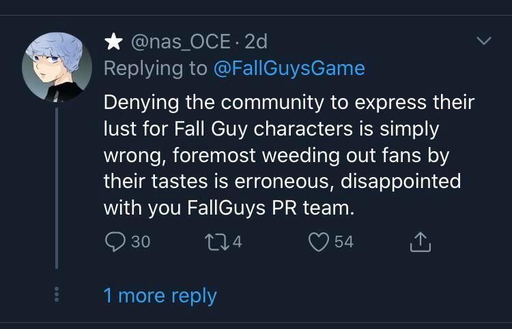
Task: Open the share tweet icon
Action: 421,241
